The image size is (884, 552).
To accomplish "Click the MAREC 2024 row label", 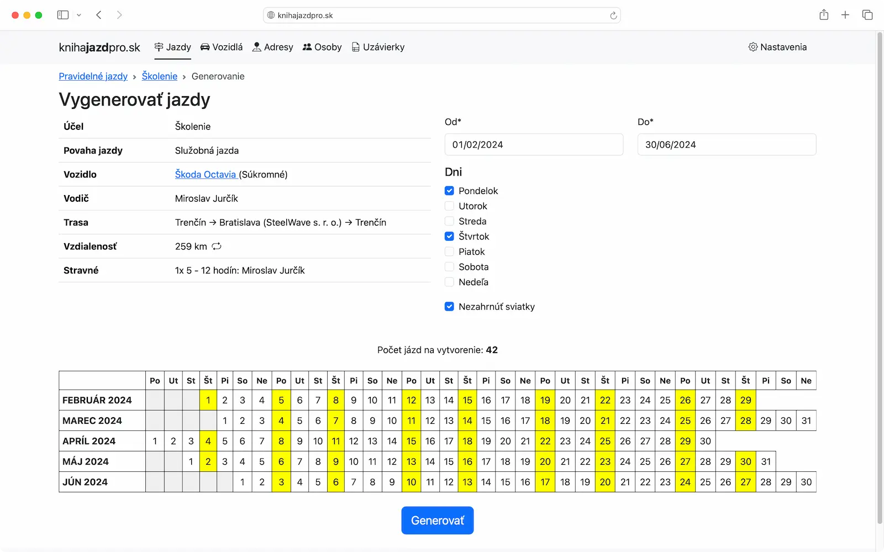I will (x=92, y=420).
